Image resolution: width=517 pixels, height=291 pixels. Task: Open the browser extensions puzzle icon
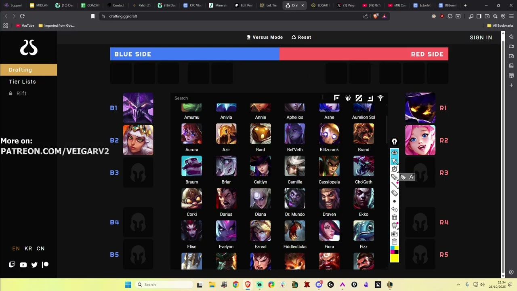tap(450, 16)
